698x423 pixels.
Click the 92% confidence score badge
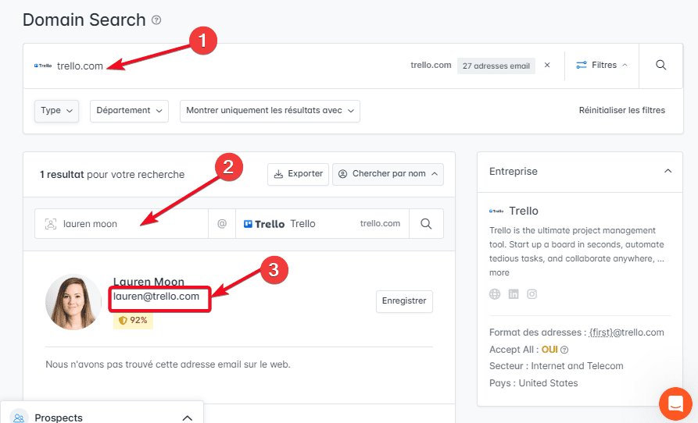(133, 320)
